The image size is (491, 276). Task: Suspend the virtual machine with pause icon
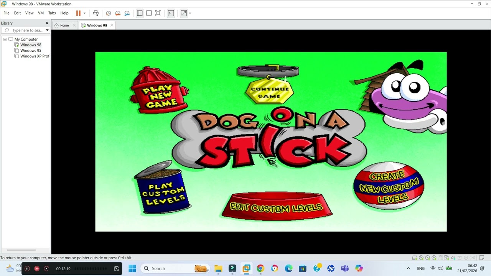pyautogui.click(x=78, y=13)
